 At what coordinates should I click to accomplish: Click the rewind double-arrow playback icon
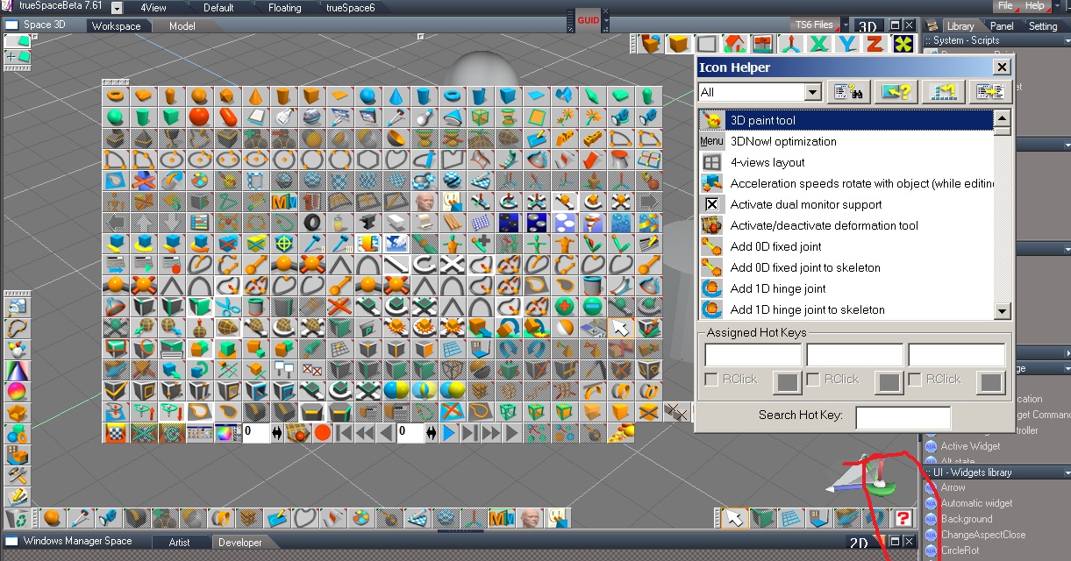pos(365,433)
